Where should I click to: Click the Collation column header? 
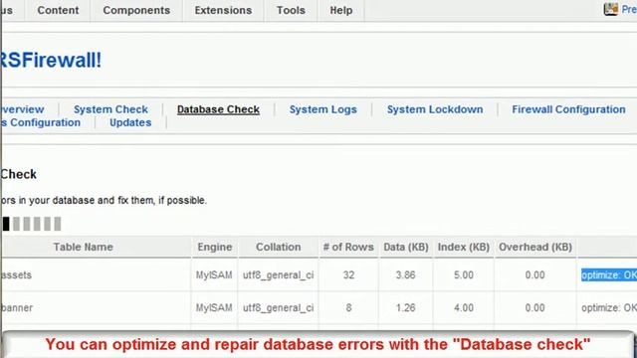point(279,247)
